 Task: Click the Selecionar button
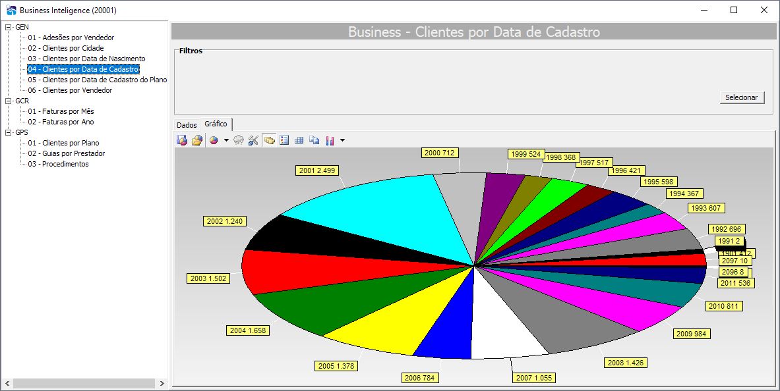742,97
